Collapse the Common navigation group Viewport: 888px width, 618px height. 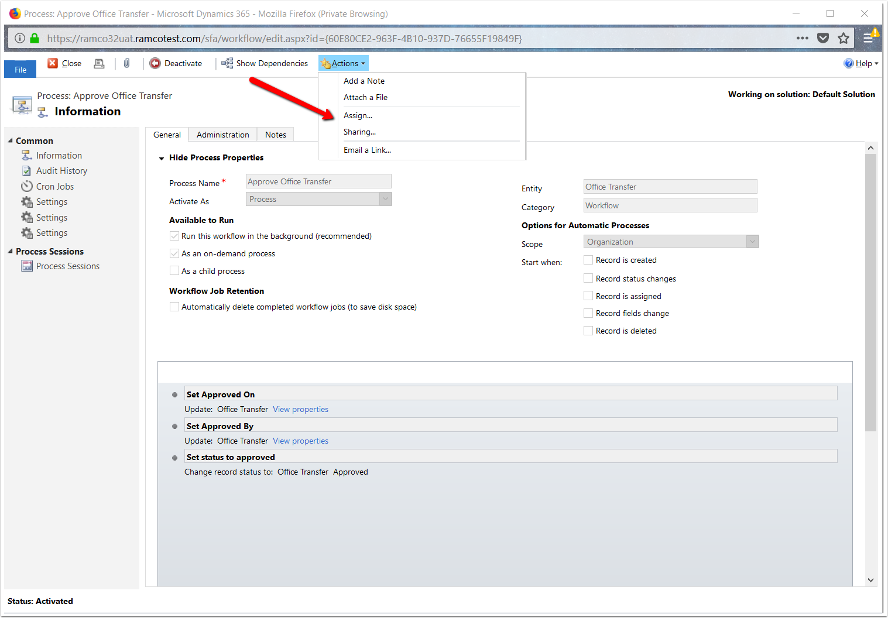pos(10,140)
